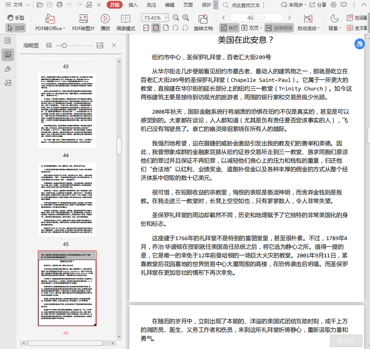This screenshot has height=349, width=370.
Task: Zoom out with the minus magnifier
Action: (x=176, y=18)
